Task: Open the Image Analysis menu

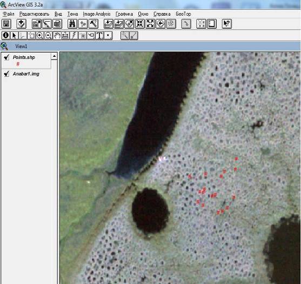Action: (97, 14)
